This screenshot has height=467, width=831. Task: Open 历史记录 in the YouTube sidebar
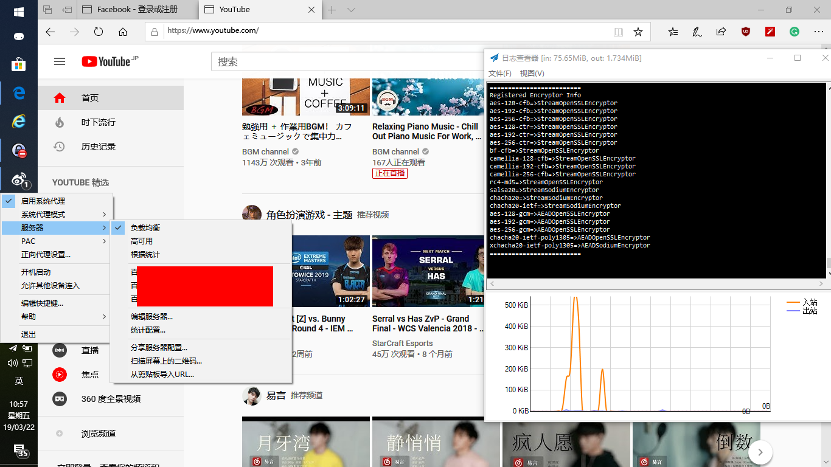[x=111, y=147]
